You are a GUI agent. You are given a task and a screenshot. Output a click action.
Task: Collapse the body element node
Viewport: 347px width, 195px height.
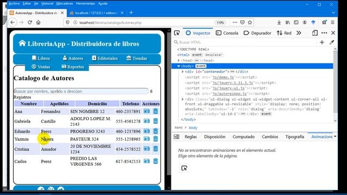(x=178, y=66)
